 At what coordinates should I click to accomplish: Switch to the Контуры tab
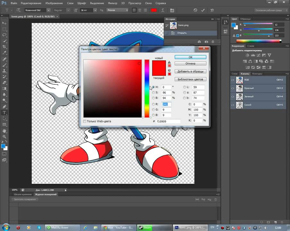click(x=257, y=73)
